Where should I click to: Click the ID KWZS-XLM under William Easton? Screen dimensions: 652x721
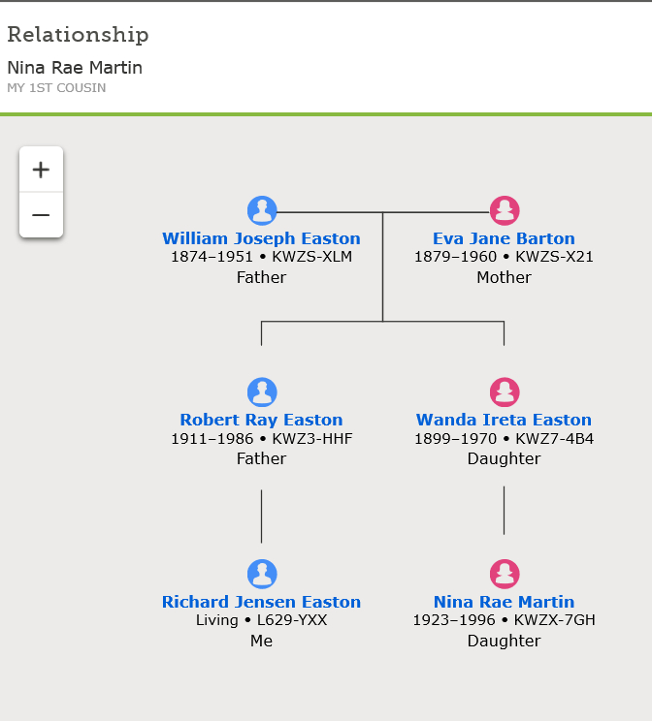coord(312,257)
